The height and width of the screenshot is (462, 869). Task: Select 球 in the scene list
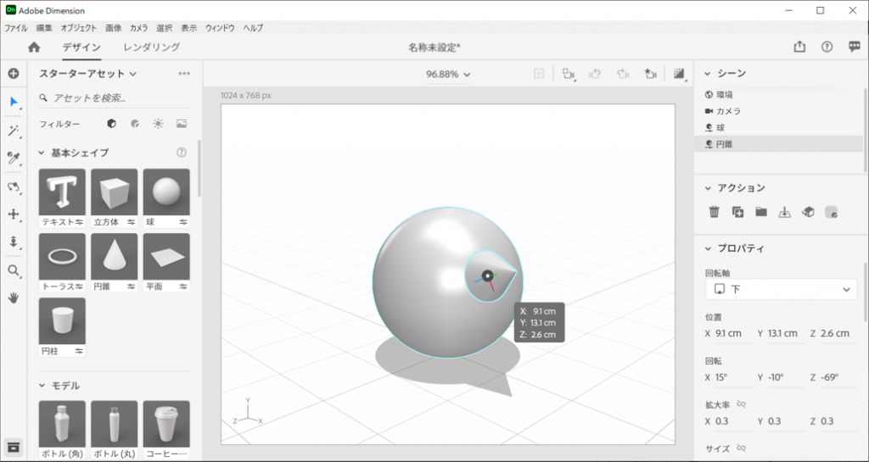point(720,127)
